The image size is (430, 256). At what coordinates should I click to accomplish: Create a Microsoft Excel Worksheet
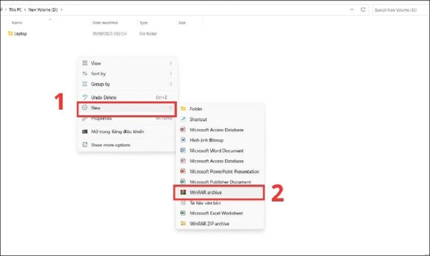(x=220, y=213)
